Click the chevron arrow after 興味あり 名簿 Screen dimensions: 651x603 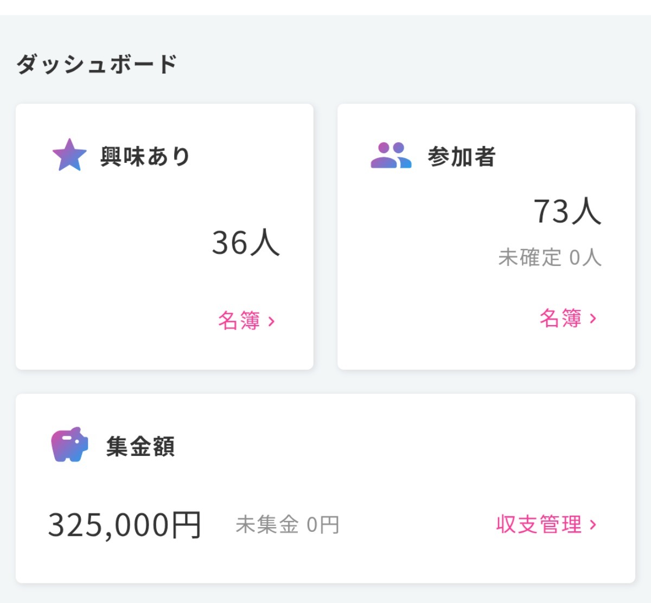(x=272, y=321)
